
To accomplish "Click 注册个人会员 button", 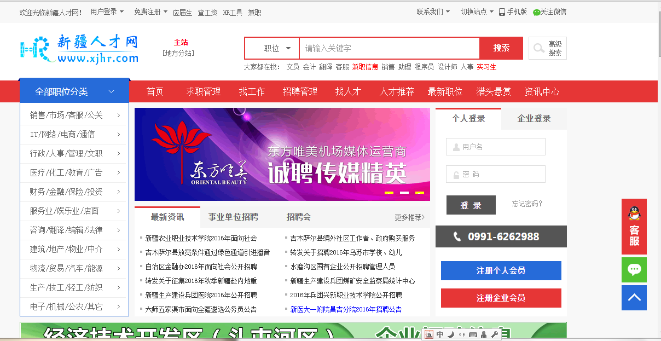I will (x=501, y=270).
